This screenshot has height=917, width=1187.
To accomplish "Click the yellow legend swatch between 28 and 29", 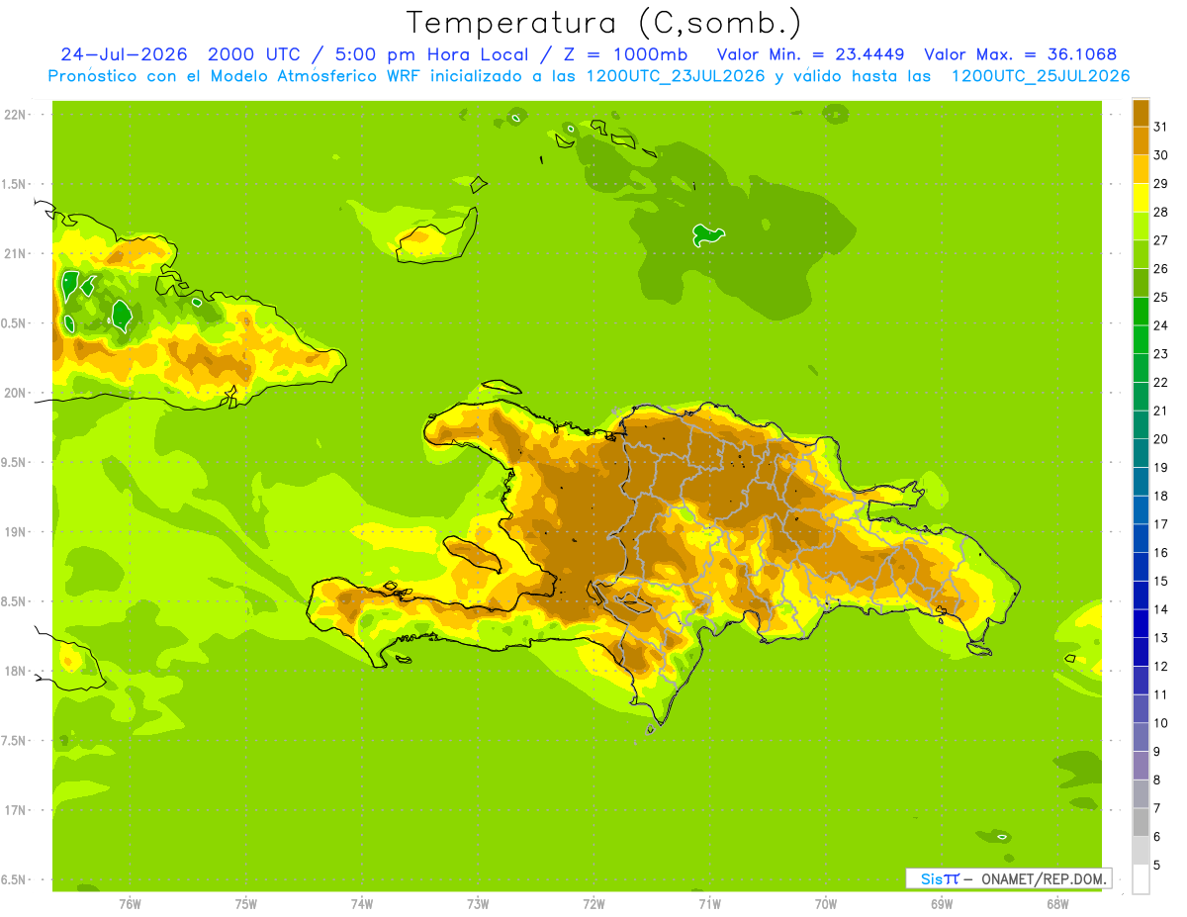I will [x=1141, y=198].
